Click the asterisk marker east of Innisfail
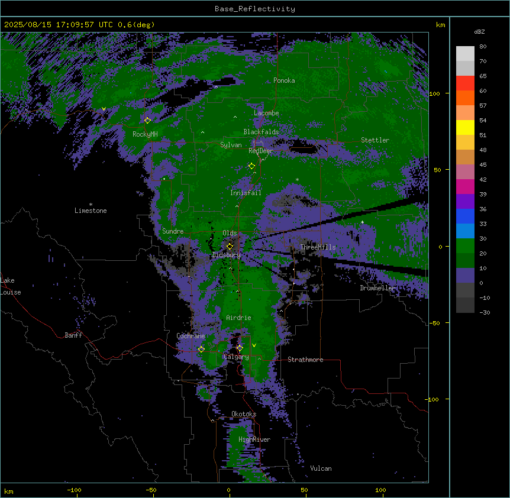510x498 pixels. (x=297, y=179)
